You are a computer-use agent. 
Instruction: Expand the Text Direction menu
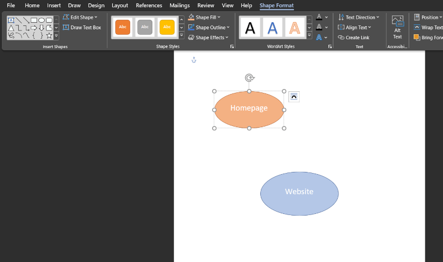click(x=359, y=17)
